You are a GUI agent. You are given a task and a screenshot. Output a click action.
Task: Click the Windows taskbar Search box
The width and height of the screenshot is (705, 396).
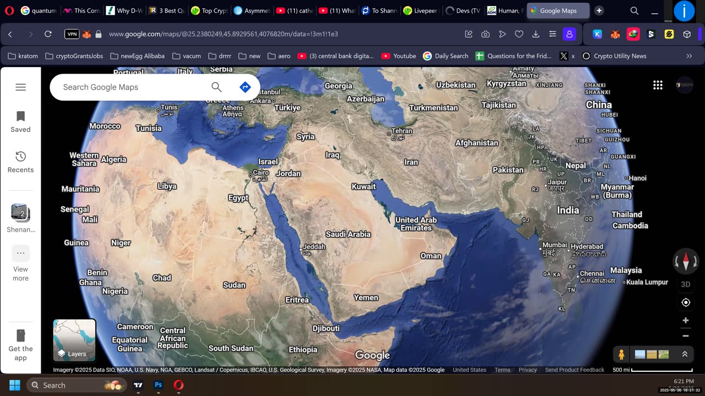coord(77,385)
